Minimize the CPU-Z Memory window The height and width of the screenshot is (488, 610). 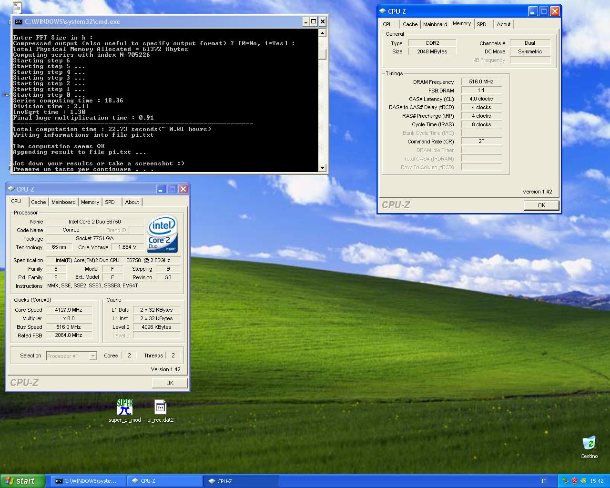pyautogui.click(x=533, y=11)
